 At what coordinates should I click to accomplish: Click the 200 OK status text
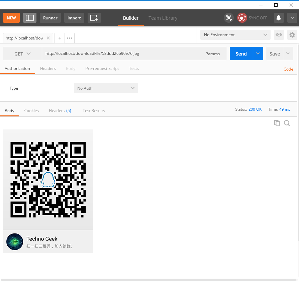click(x=255, y=109)
